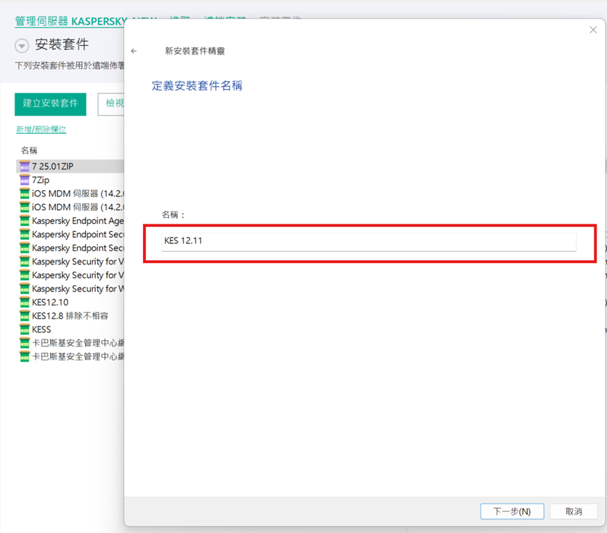
Task: Click the 名稱 input field with KES 12.11
Action: 368,242
